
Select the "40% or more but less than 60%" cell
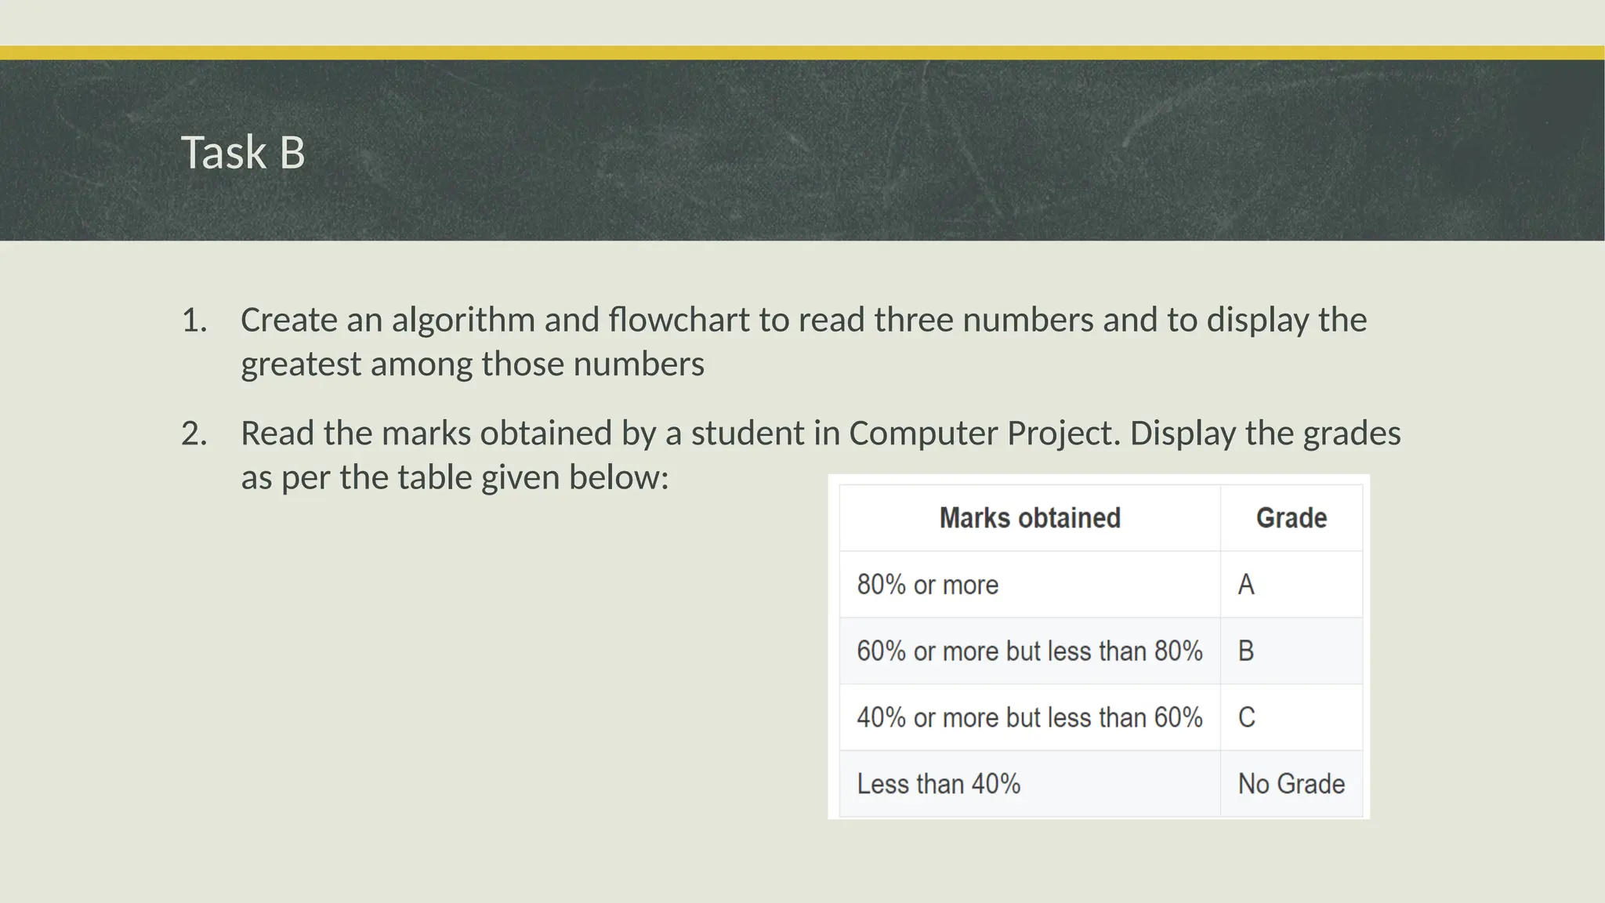(x=1029, y=717)
